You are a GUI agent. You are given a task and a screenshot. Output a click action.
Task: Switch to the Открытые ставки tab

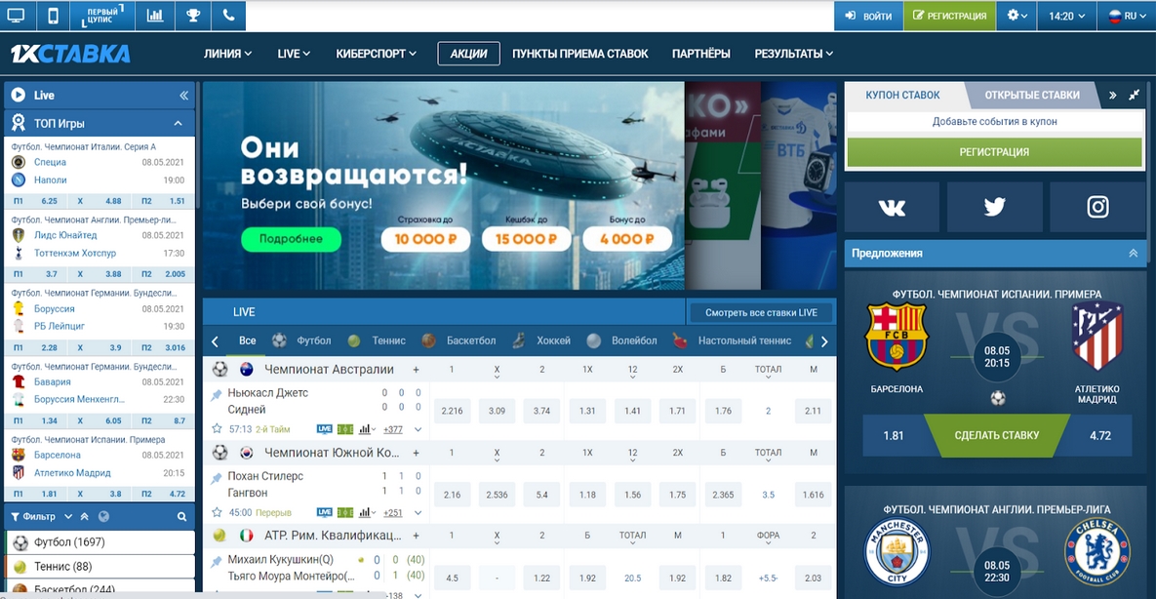point(1031,96)
